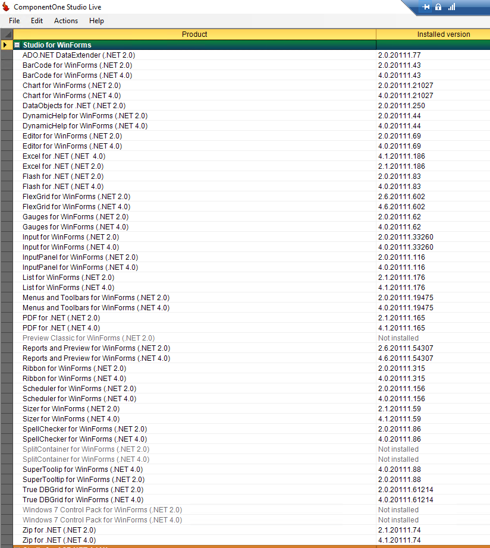The width and height of the screenshot is (490, 548).
Task: Click the Product column header
Action: [194, 34]
